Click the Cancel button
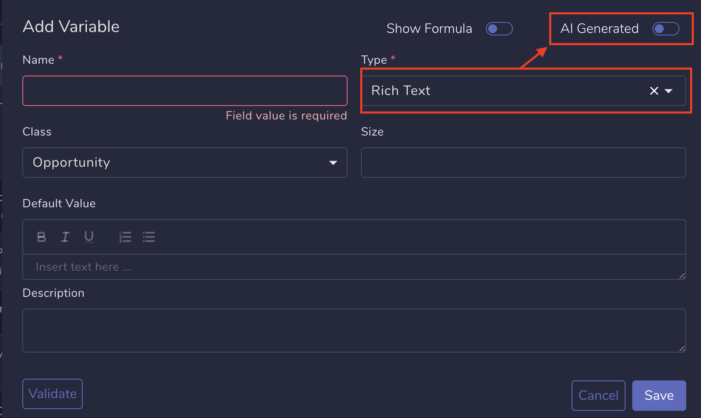Image resolution: width=701 pixels, height=418 pixels. click(598, 395)
